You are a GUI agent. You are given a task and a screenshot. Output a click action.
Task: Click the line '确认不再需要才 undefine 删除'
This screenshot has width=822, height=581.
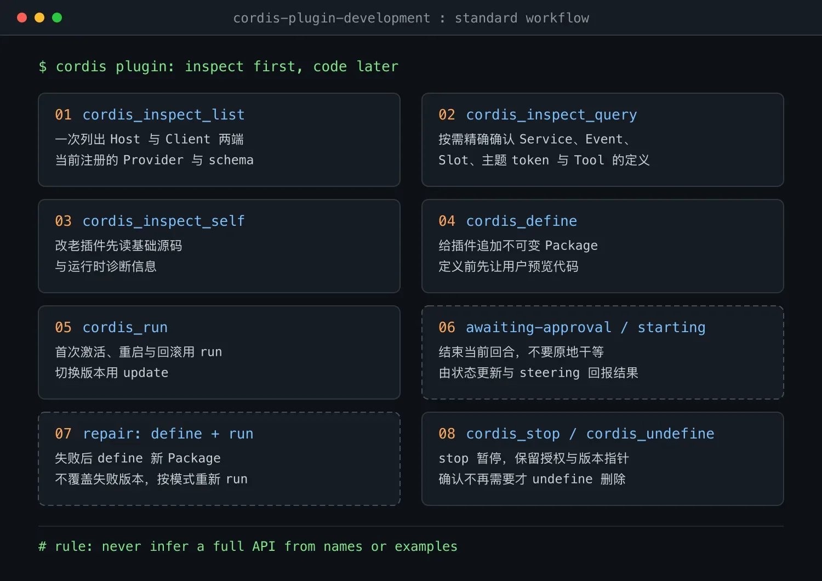click(x=532, y=479)
